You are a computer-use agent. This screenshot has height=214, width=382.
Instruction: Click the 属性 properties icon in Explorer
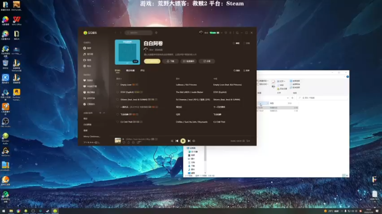point(273,83)
